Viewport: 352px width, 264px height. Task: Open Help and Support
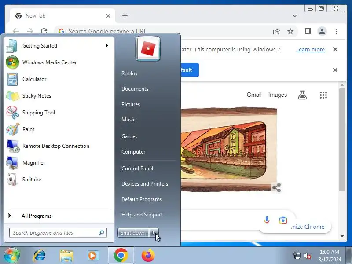pos(142,215)
